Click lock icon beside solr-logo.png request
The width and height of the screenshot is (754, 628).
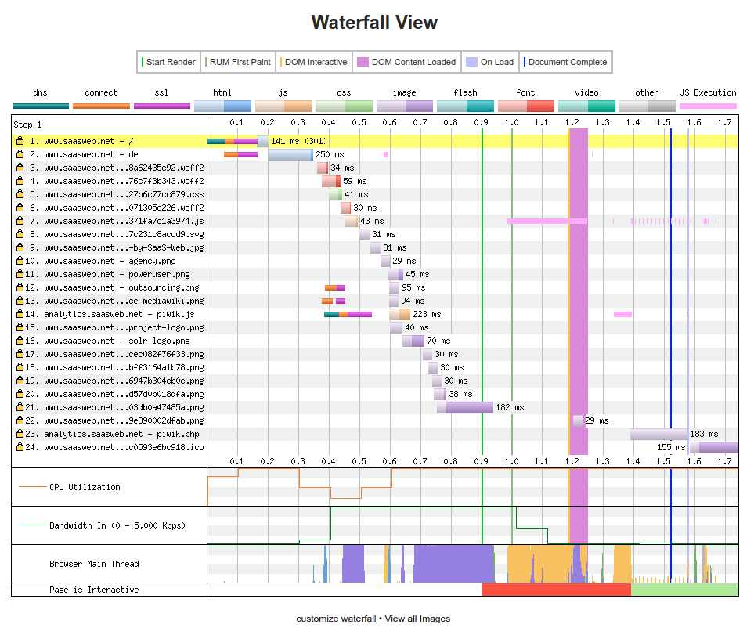tap(20, 341)
